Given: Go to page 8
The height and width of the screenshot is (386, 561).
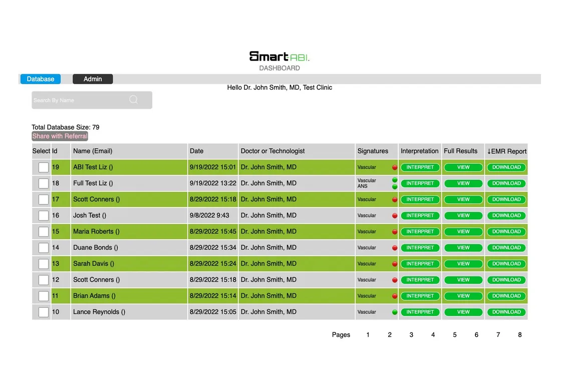Looking at the screenshot, I should [520, 335].
